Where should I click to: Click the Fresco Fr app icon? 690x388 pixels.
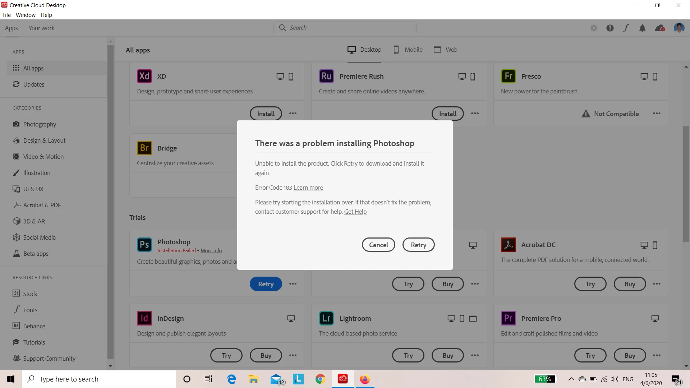pyautogui.click(x=508, y=76)
